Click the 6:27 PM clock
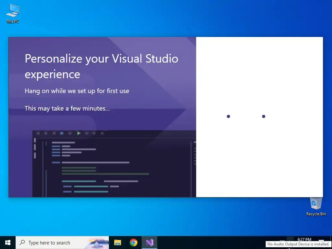332x249 pixels. point(304,240)
